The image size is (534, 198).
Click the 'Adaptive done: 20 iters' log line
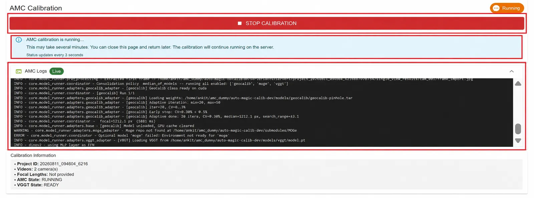[x=156, y=117]
